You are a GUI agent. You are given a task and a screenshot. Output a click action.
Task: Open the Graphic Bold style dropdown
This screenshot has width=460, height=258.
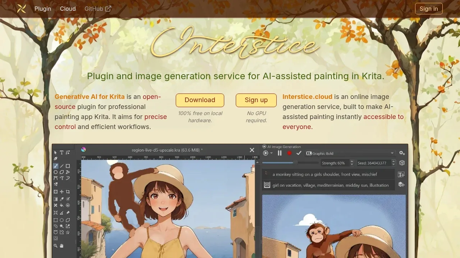click(350, 153)
